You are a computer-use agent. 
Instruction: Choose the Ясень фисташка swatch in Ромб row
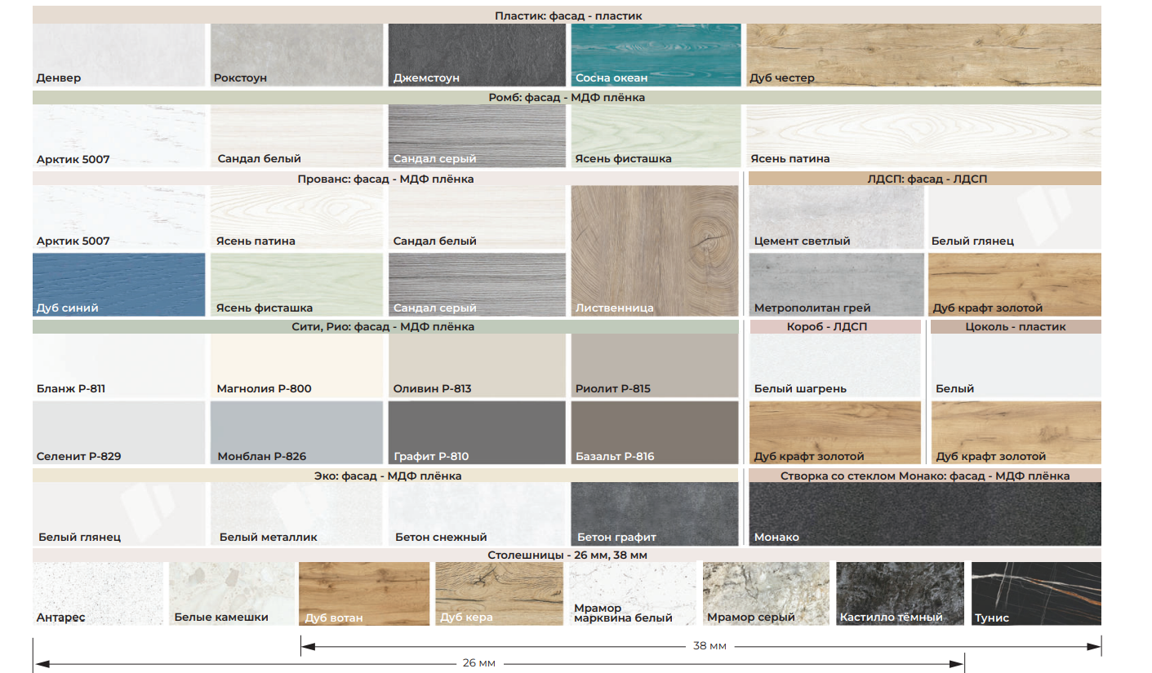[x=656, y=135]
